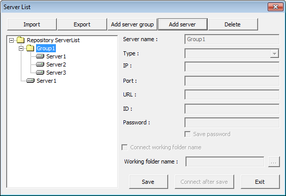
Task: Enable Connect working folder name checkbox
Action: (x=124, y=147)
